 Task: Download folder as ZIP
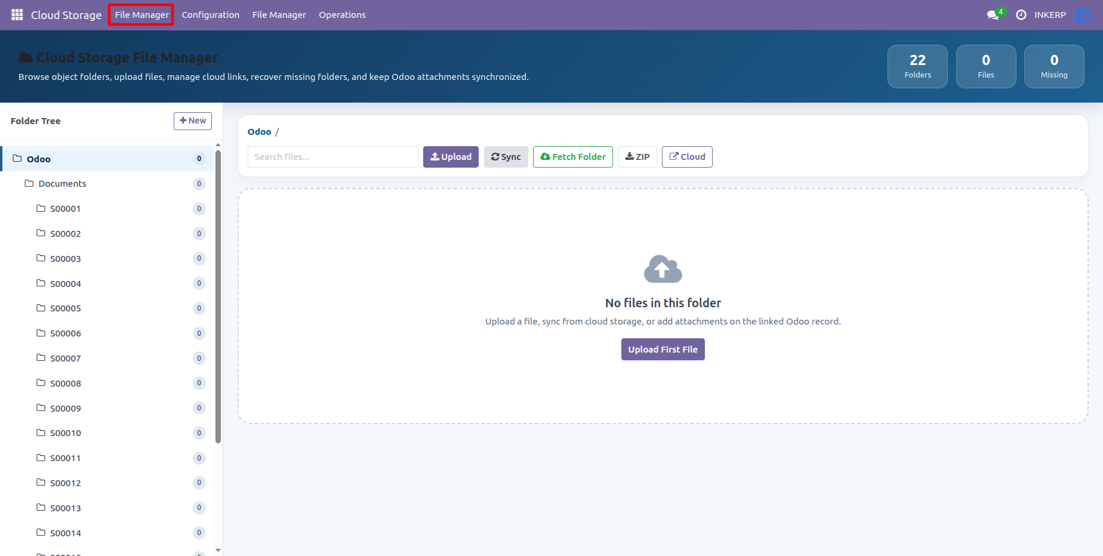[x=637, y=157]
